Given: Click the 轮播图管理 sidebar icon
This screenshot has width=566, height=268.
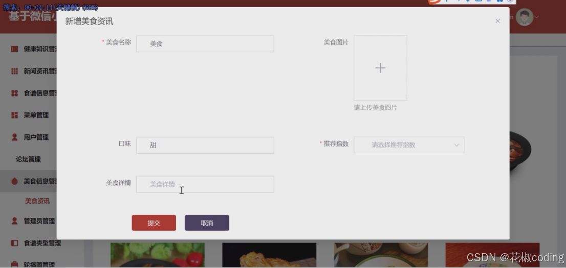Looking at the screenshot, I should 14,265.
